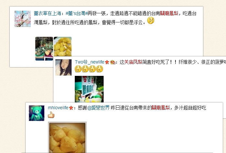Click the red star badge beside mhlovelife
Viewport: 226px width, 153px height.
[71, 108]
